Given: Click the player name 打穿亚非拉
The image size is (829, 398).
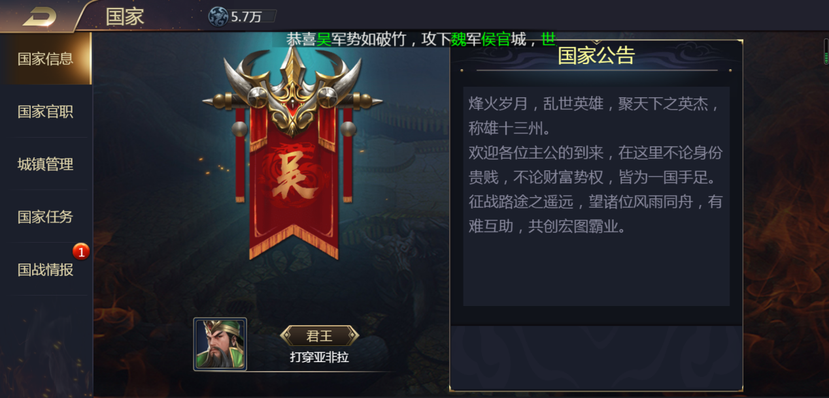Looking at the screenshot, I should click(x=320, y=358).
